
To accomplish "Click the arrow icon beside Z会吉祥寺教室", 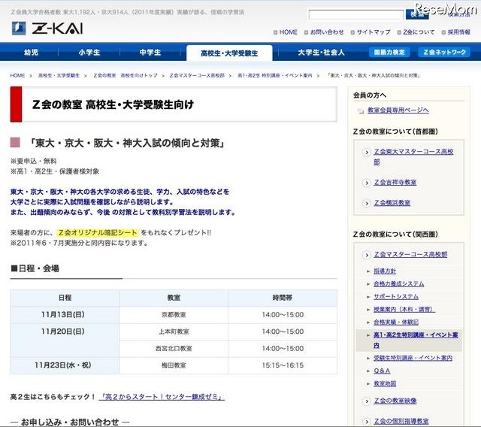I will 366,183.
